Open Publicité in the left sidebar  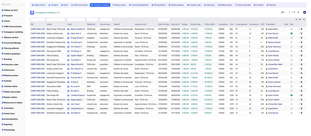point(8,81)
